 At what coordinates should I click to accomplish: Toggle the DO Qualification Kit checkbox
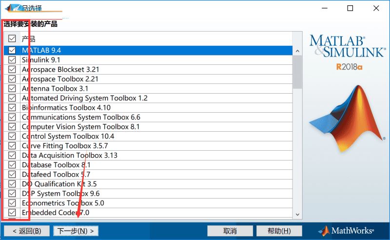pos(12,184)
